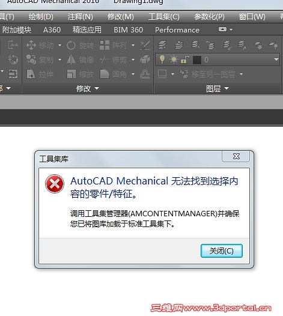
Task: Click the sixth layer tool icon in the Layer panel's top row
Action: point(242,45)
